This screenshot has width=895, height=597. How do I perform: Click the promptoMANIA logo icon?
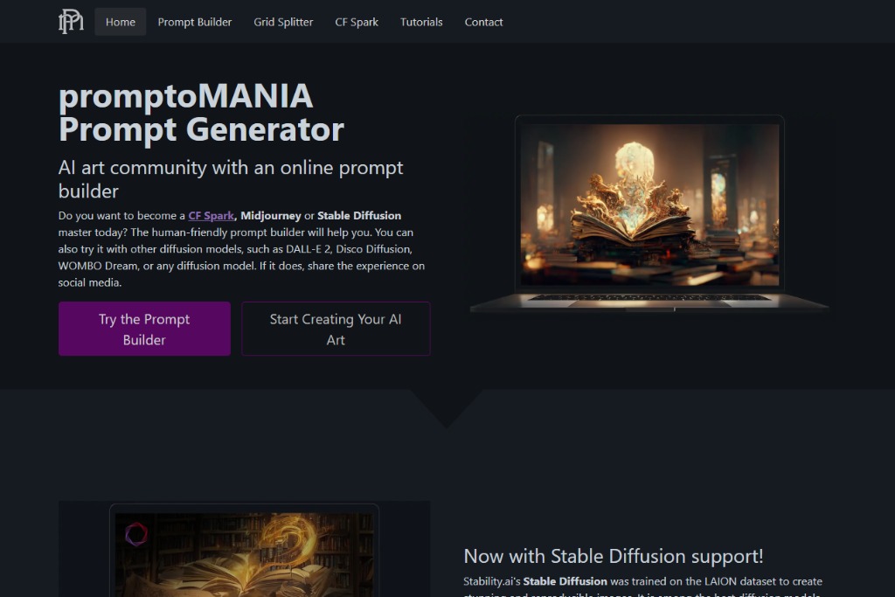[x=71, y=22]
